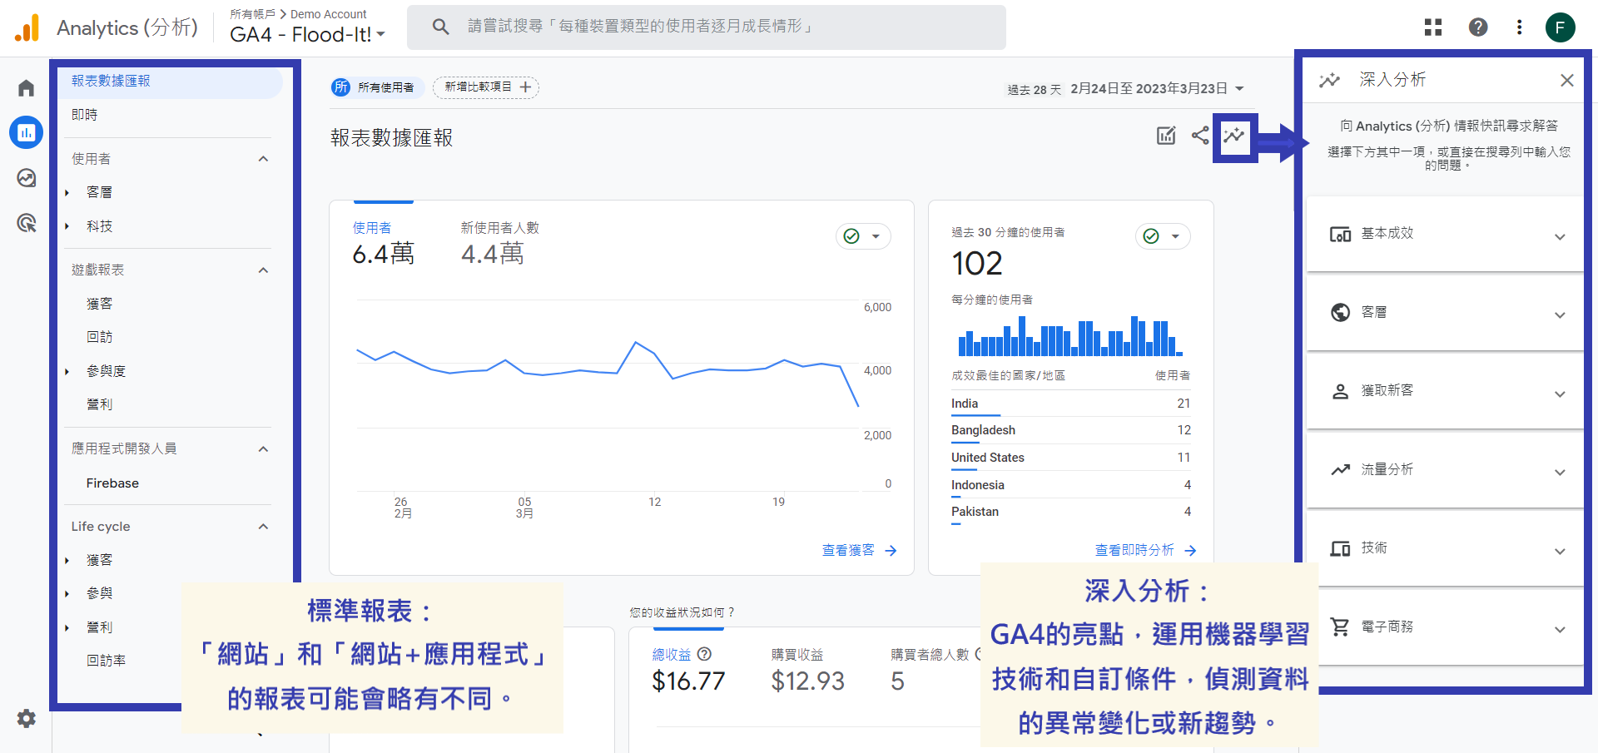Open data quality dropdown on users card

tap(863, 236)
